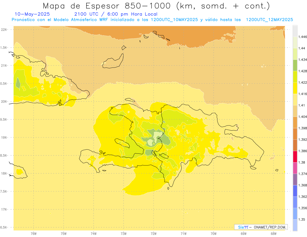The image size is (307, 237).
Task: Click the 71W longitude axis label
Action: point(183,234)
